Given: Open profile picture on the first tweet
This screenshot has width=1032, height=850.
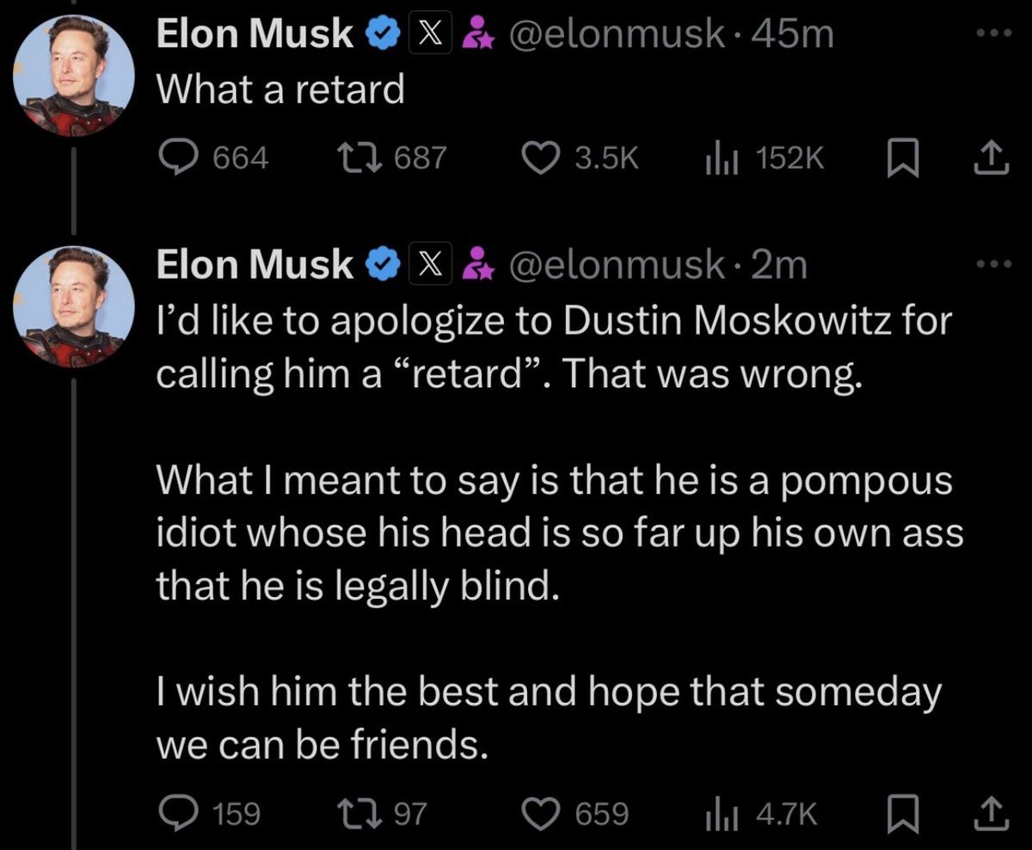Looking at the screenshot, I should 73,76.
